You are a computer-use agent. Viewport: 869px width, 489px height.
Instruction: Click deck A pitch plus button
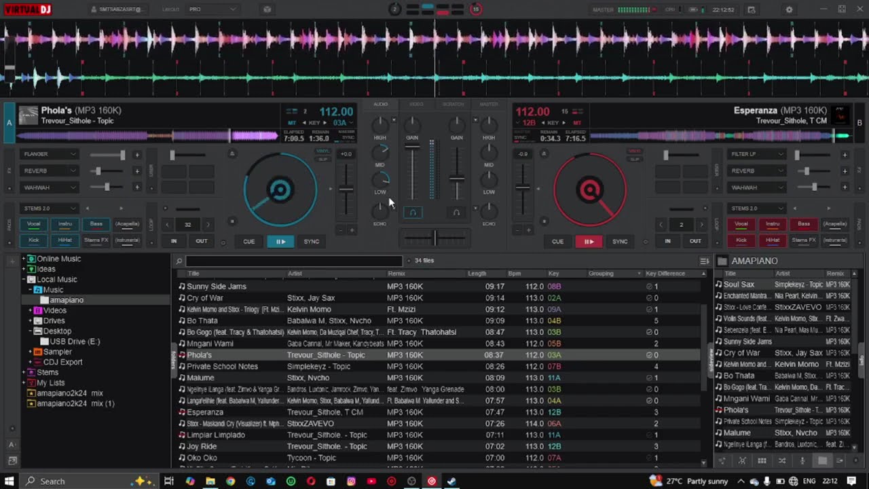coord(352,230)
